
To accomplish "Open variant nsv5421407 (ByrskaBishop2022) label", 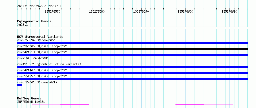I will 42,70.
